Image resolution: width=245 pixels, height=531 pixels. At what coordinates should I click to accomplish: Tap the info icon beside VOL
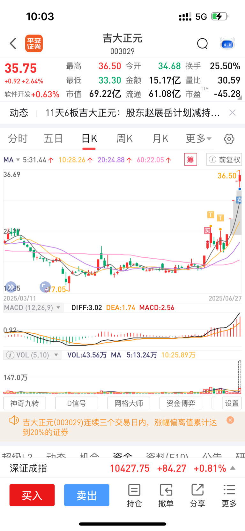[10, 355]
